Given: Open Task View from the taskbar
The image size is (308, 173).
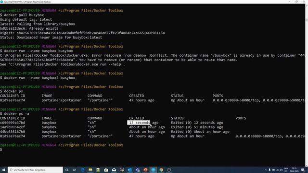Looking at the screenshot, I should click(x=75, y=170).
